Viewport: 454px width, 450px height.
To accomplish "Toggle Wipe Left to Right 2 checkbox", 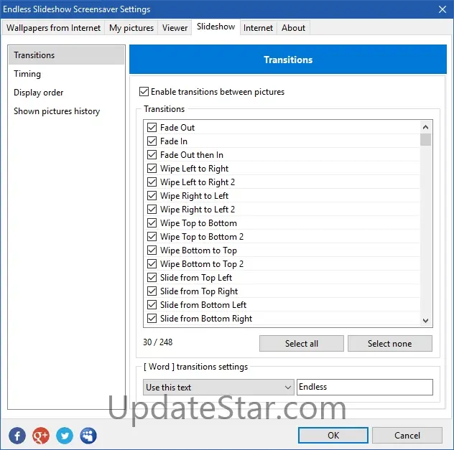I will click(152, 182).
